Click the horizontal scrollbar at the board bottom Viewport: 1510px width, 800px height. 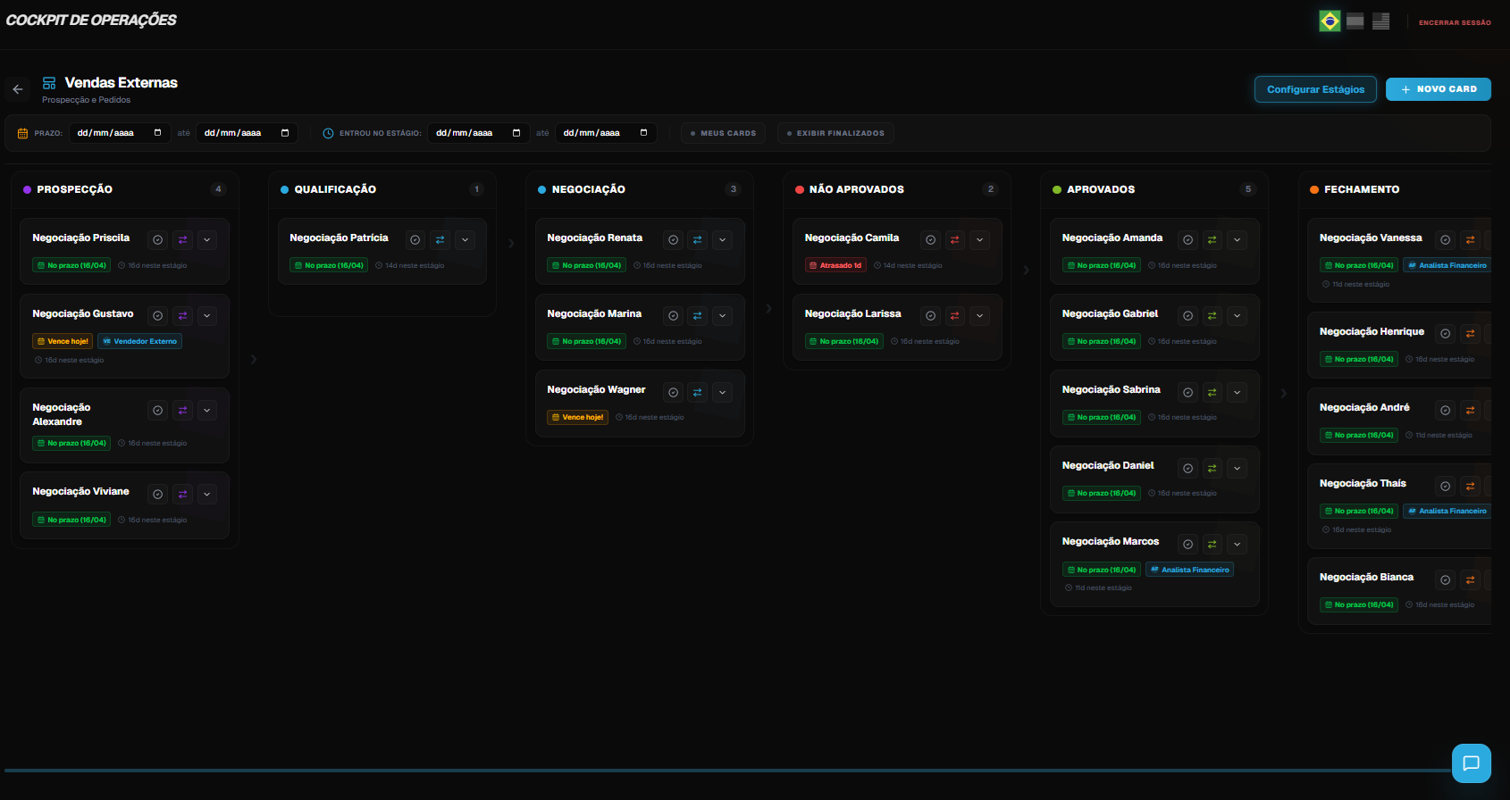point(727,770)
